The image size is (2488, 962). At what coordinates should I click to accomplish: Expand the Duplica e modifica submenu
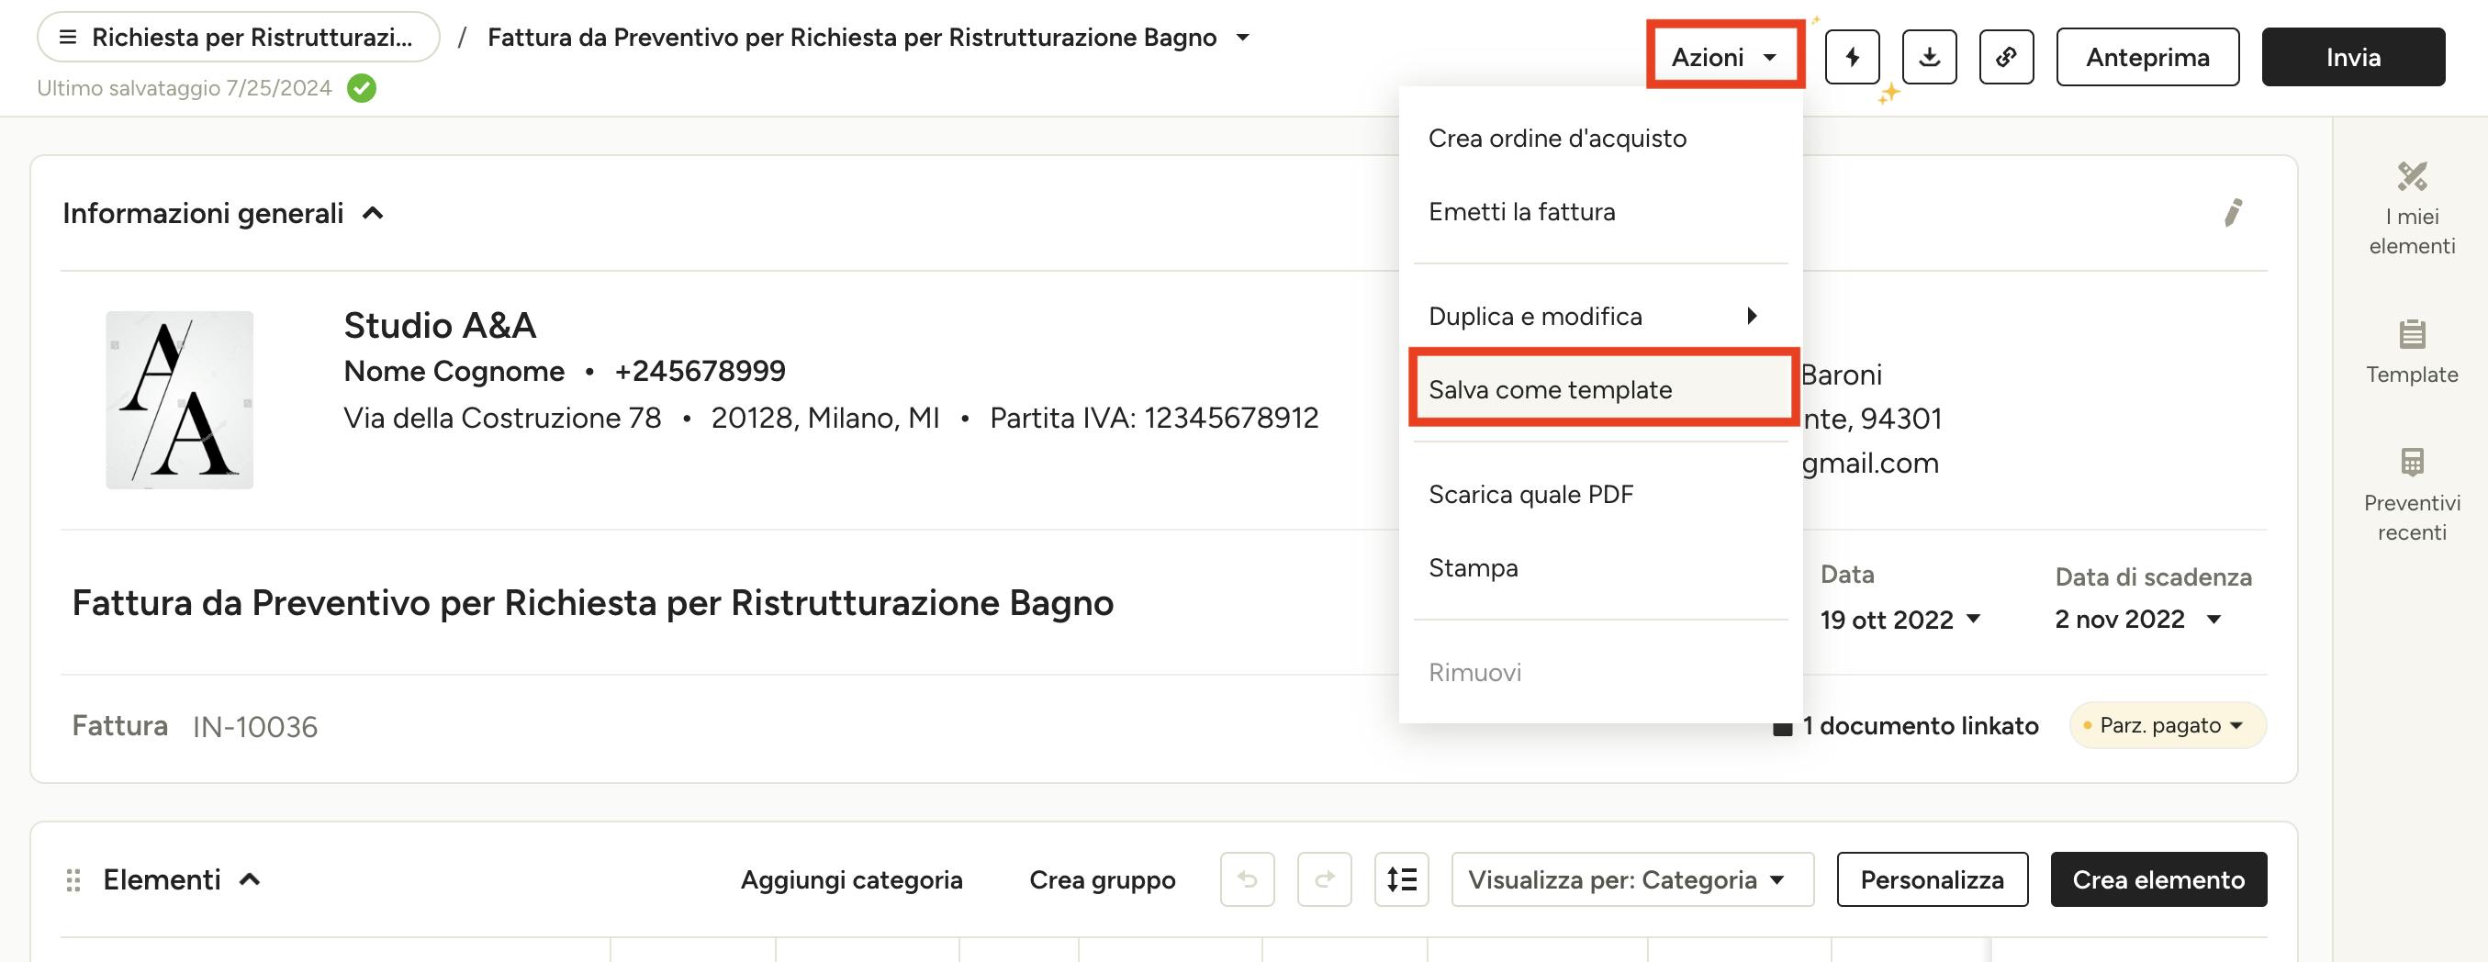[1600, 316]
